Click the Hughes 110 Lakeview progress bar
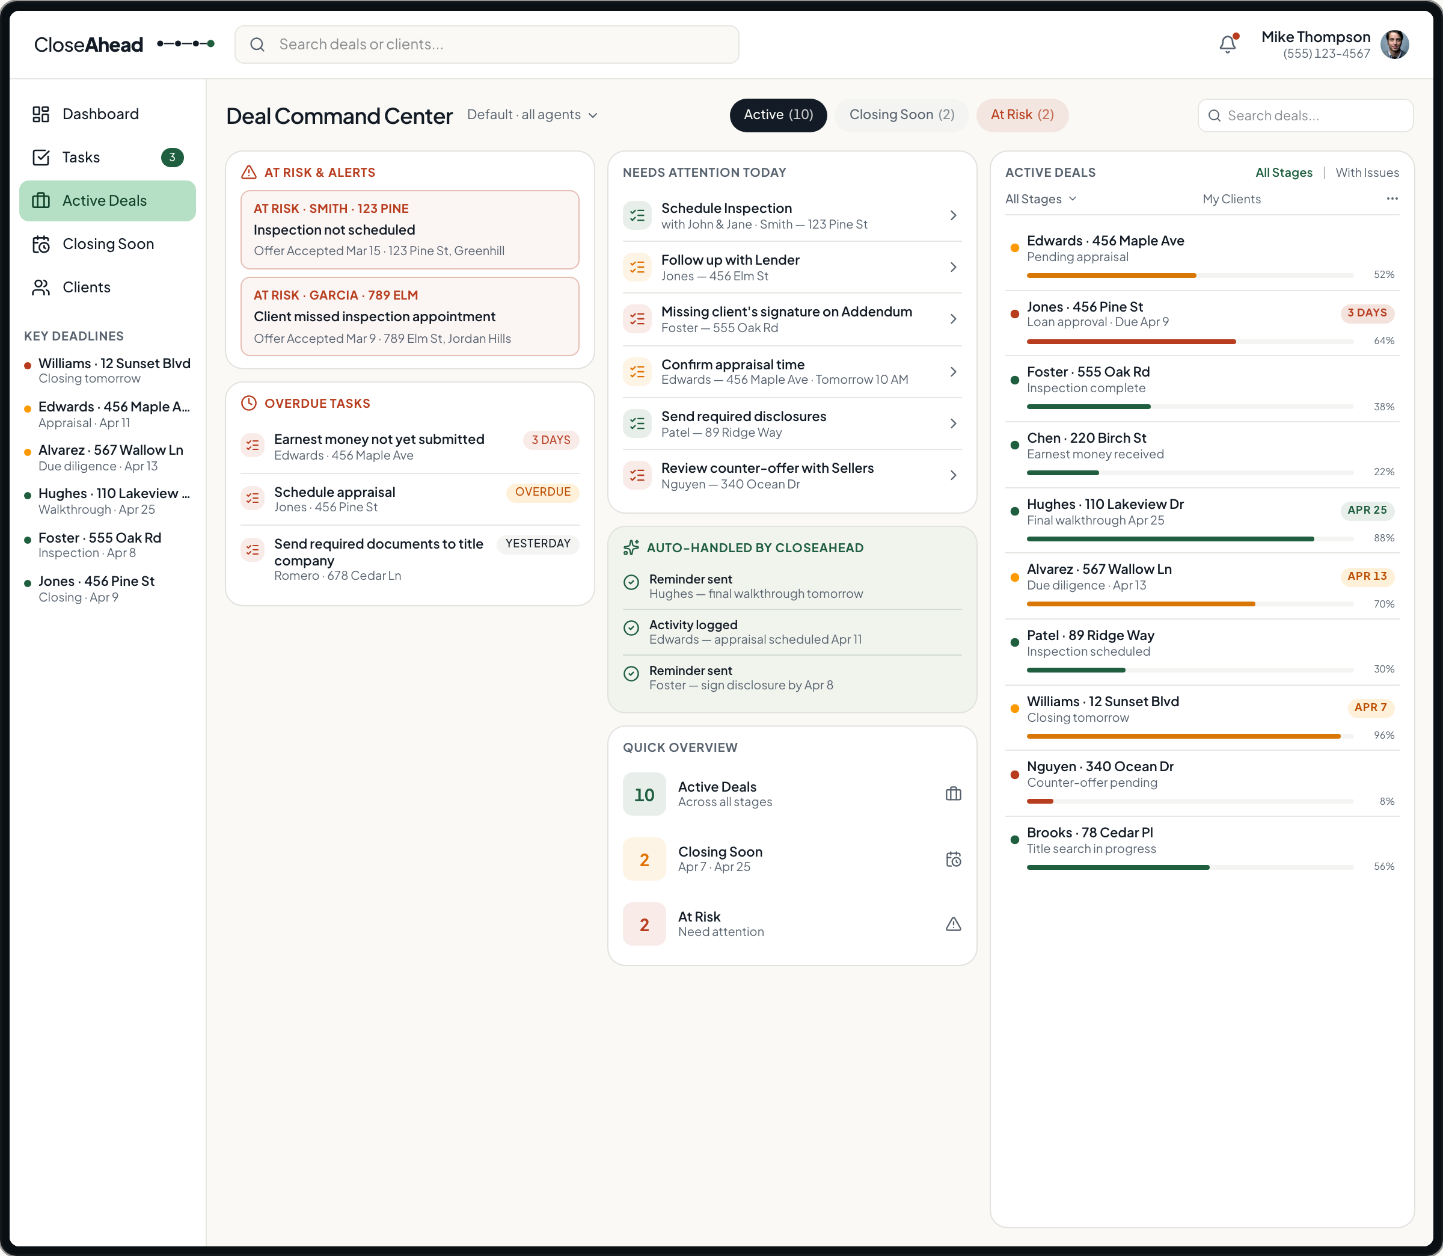This screenshot has width=1443, height=1256. (x=1189, y=539)
